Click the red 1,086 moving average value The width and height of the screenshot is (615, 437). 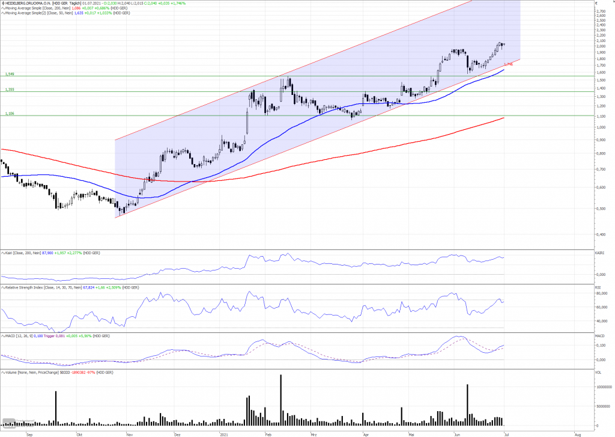(x=76, y=8)
